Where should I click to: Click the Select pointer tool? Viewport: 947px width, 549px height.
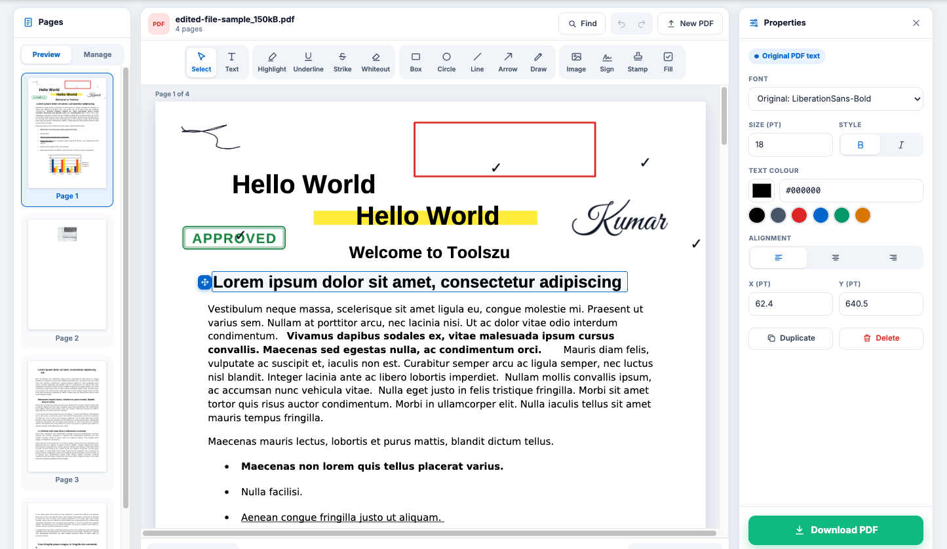[201, 62]
